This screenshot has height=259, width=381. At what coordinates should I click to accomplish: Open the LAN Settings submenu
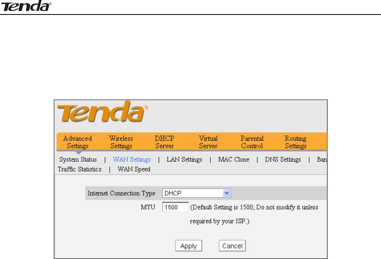pyautogui.click(x=184, y=159)
